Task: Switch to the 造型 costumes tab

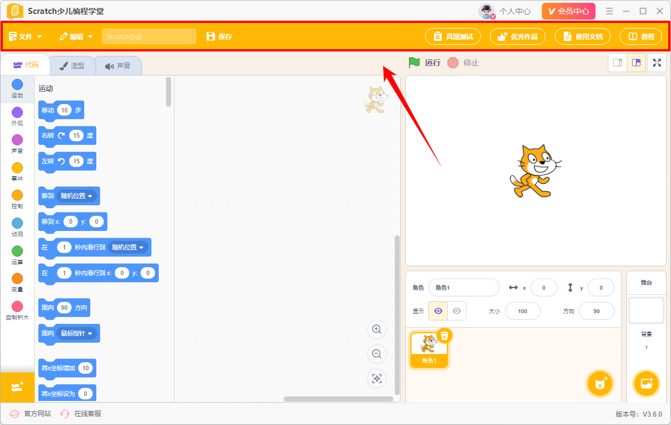Action: pyautogui.click(x=72, y=65)
